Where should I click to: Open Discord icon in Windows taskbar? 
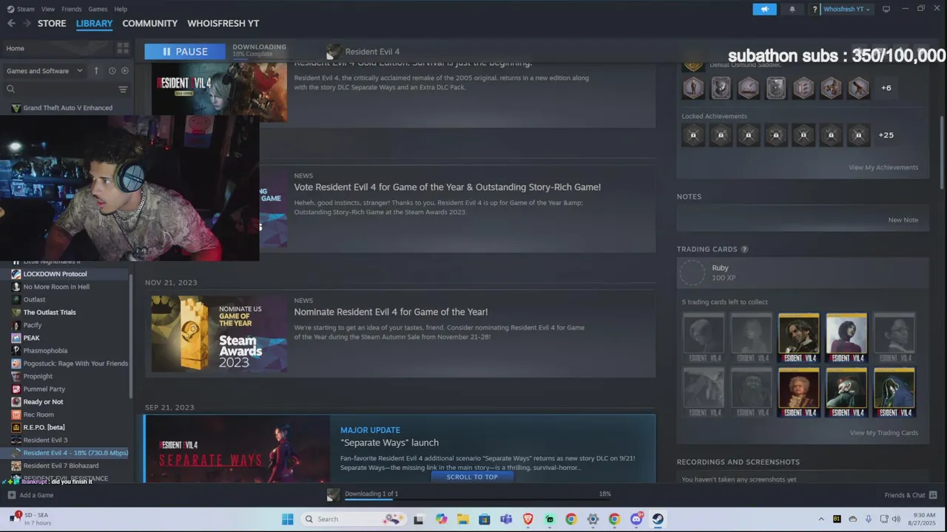[636, 519]
